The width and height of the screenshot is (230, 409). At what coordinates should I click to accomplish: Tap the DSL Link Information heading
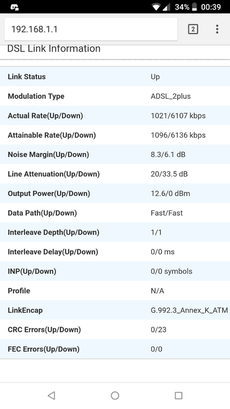(54, 48)
